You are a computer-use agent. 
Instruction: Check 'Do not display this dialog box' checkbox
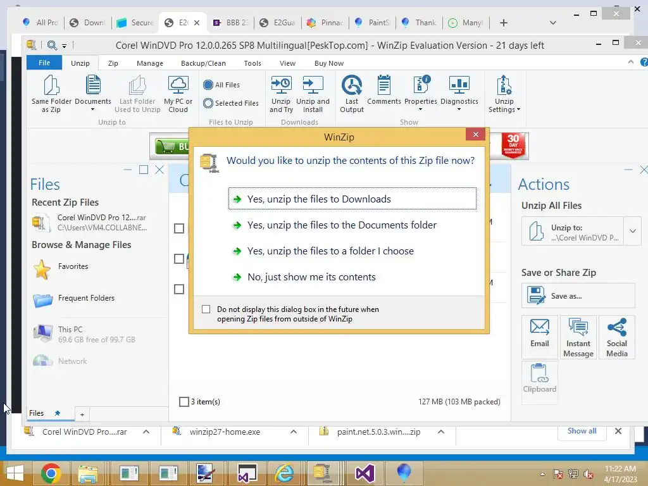point(206,309)
